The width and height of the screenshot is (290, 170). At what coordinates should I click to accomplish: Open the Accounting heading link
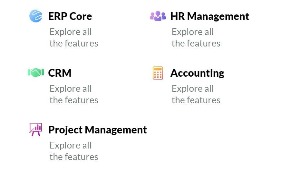click(x=197, y=73)
